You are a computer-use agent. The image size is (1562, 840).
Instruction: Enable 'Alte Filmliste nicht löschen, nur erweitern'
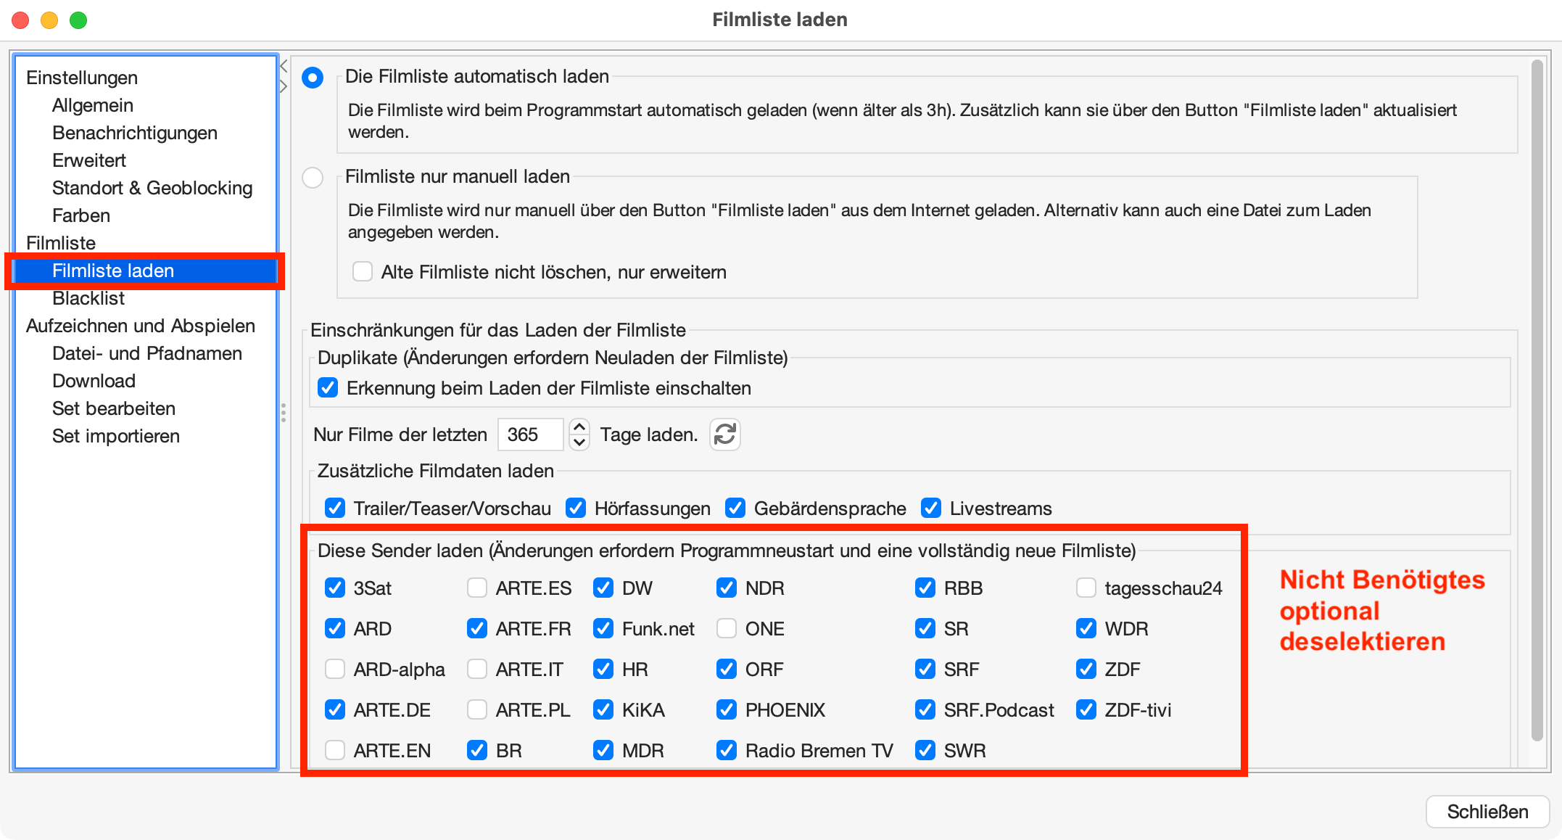pyautogui.click(x=362, y=272)
